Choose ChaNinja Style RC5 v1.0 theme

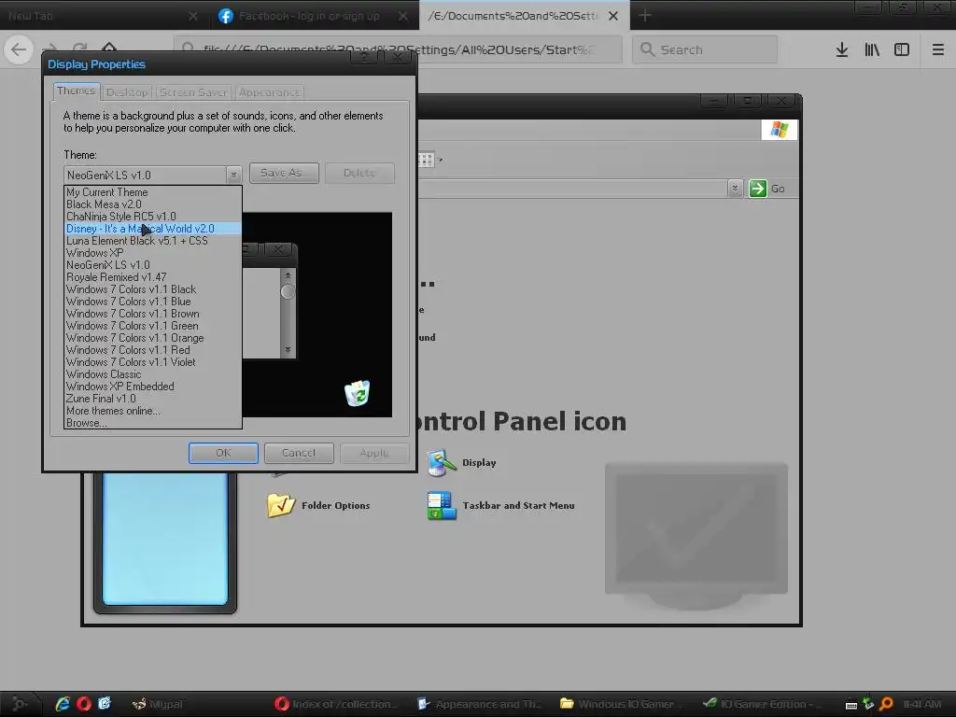coord(153,217)
